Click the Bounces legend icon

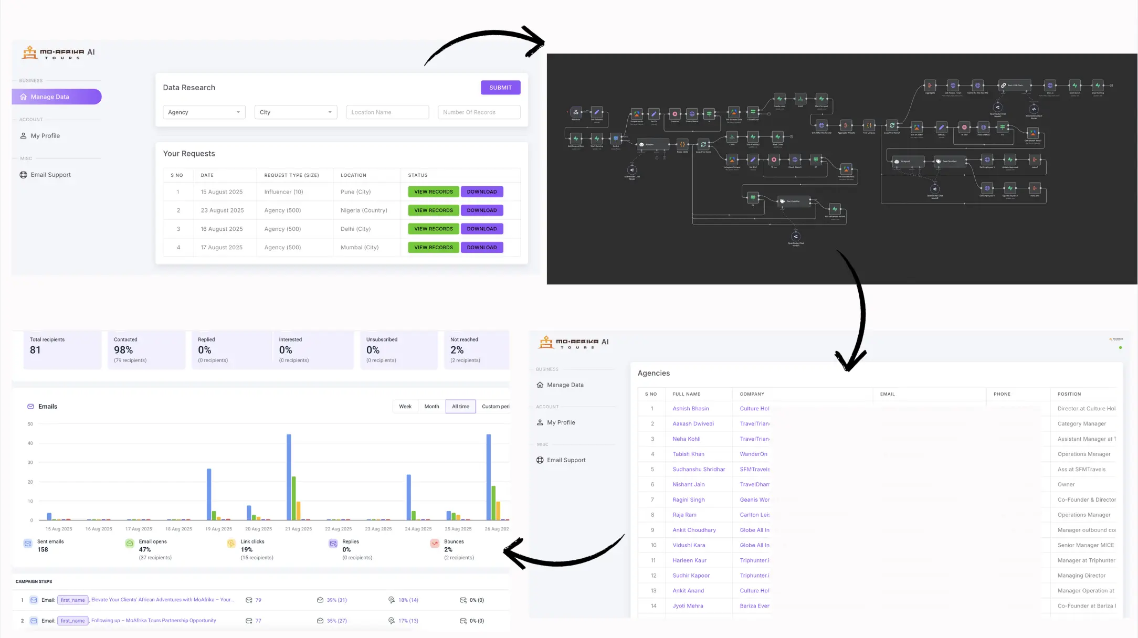tap(435, 544)
